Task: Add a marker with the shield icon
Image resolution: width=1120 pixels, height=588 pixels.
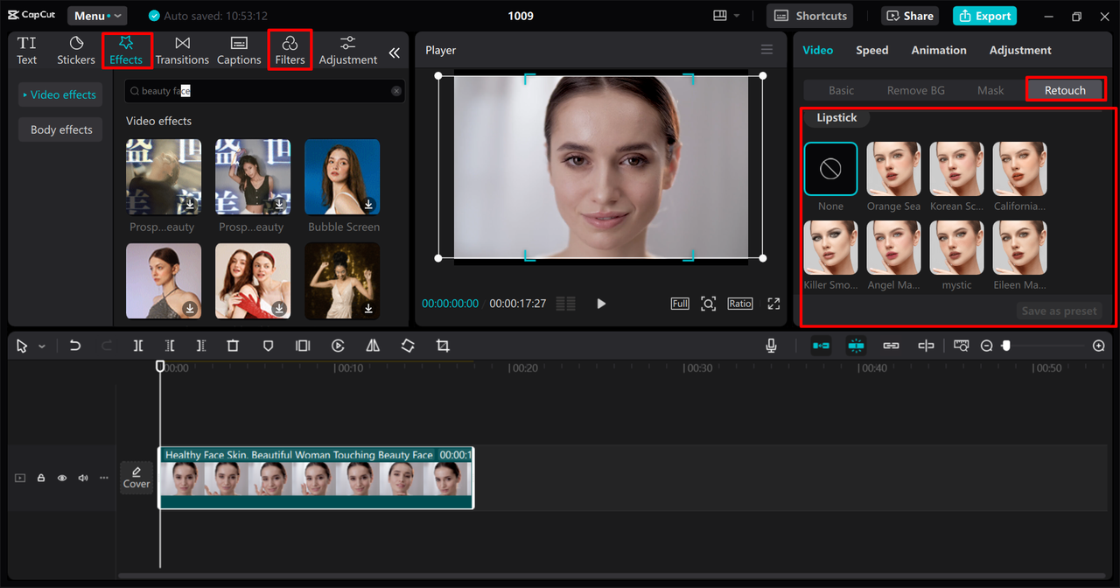Action: point(268,346)
